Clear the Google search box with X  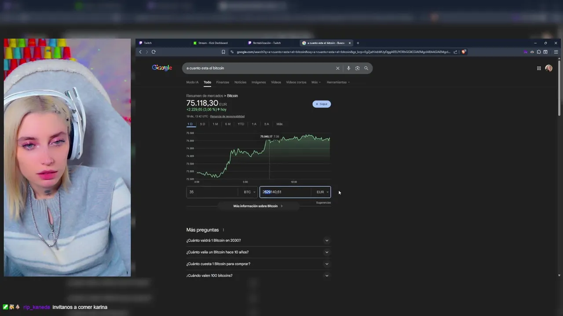coord(338,68)
